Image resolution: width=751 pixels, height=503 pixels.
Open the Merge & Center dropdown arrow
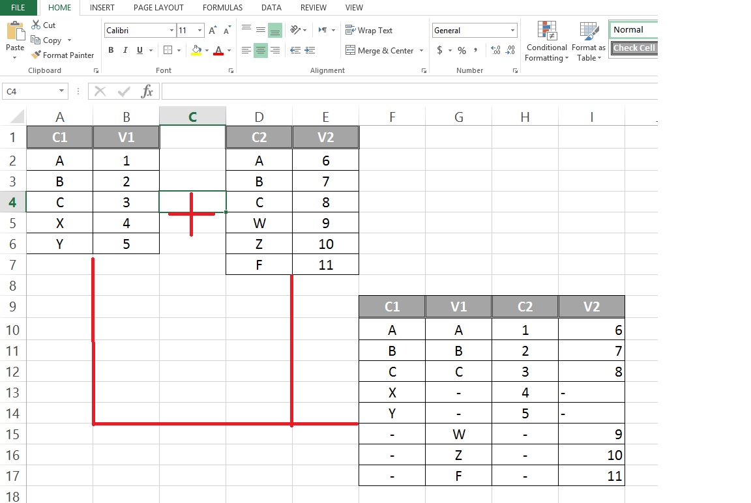pos(422,50)
